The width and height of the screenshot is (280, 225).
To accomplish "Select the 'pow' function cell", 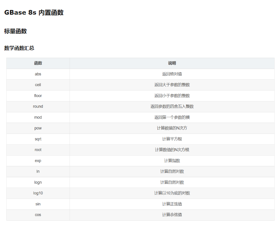I will pyautogui.click(x=38, y=128).
